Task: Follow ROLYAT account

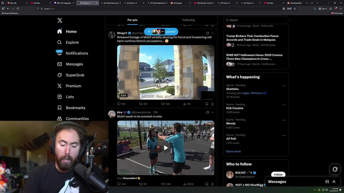Action: [278, 175]
